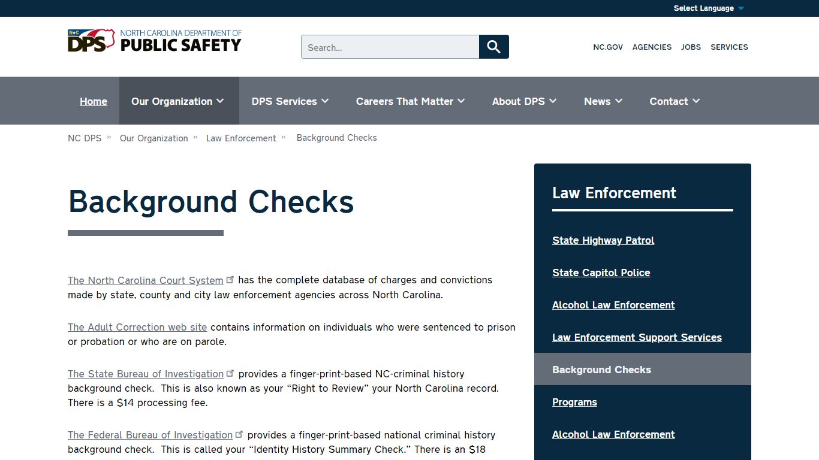Viewport: 819px width, 460px height.
Task: Open The North Carolina Court System link
Action: pos(146,280)
